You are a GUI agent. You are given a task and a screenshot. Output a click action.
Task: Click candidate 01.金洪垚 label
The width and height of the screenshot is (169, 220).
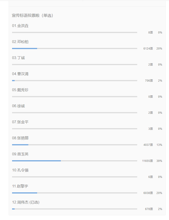click(x=20, y=26)
